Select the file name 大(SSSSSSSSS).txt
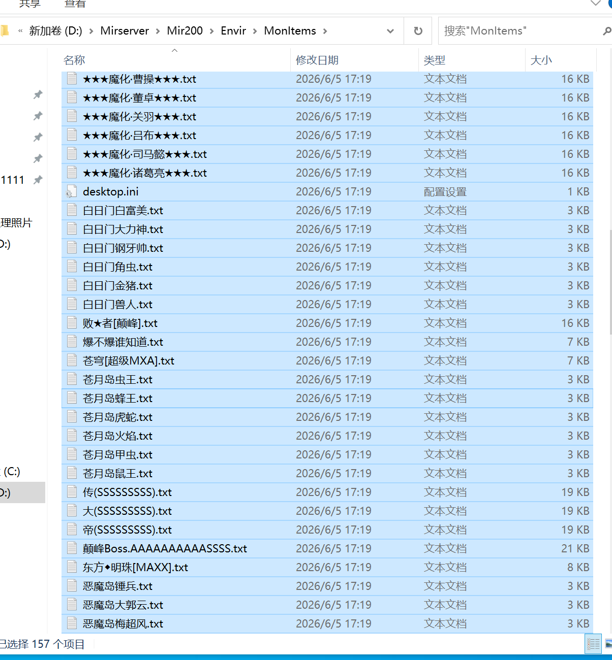This screenshot has width=612, height=660. 127,511
